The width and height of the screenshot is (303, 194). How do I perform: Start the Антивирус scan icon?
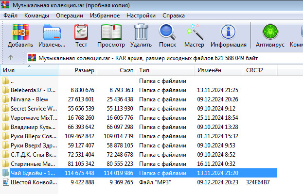tap(270, 32)
